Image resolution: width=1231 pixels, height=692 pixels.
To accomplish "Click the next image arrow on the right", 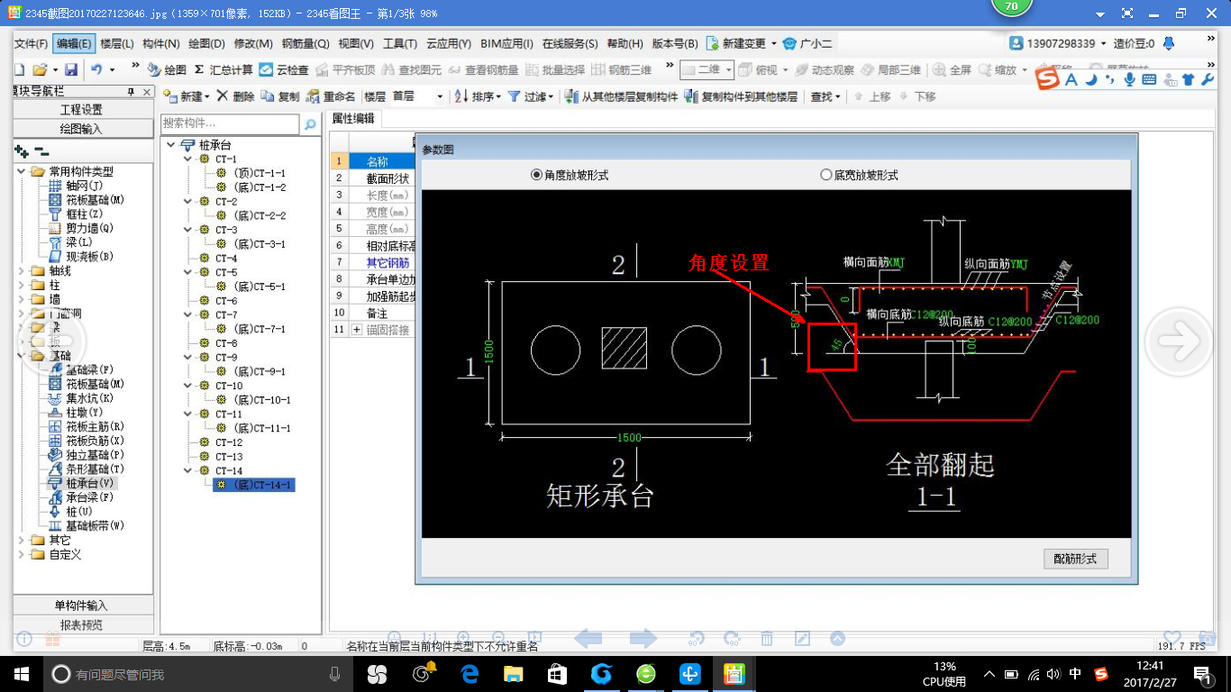I will pyautogui.click(x=1177, y=341).
